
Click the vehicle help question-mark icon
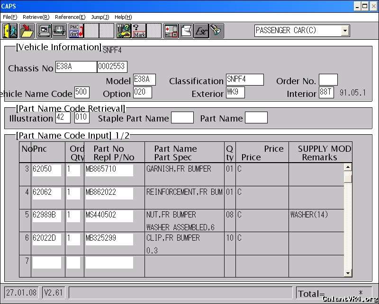[x=124, y=31]
